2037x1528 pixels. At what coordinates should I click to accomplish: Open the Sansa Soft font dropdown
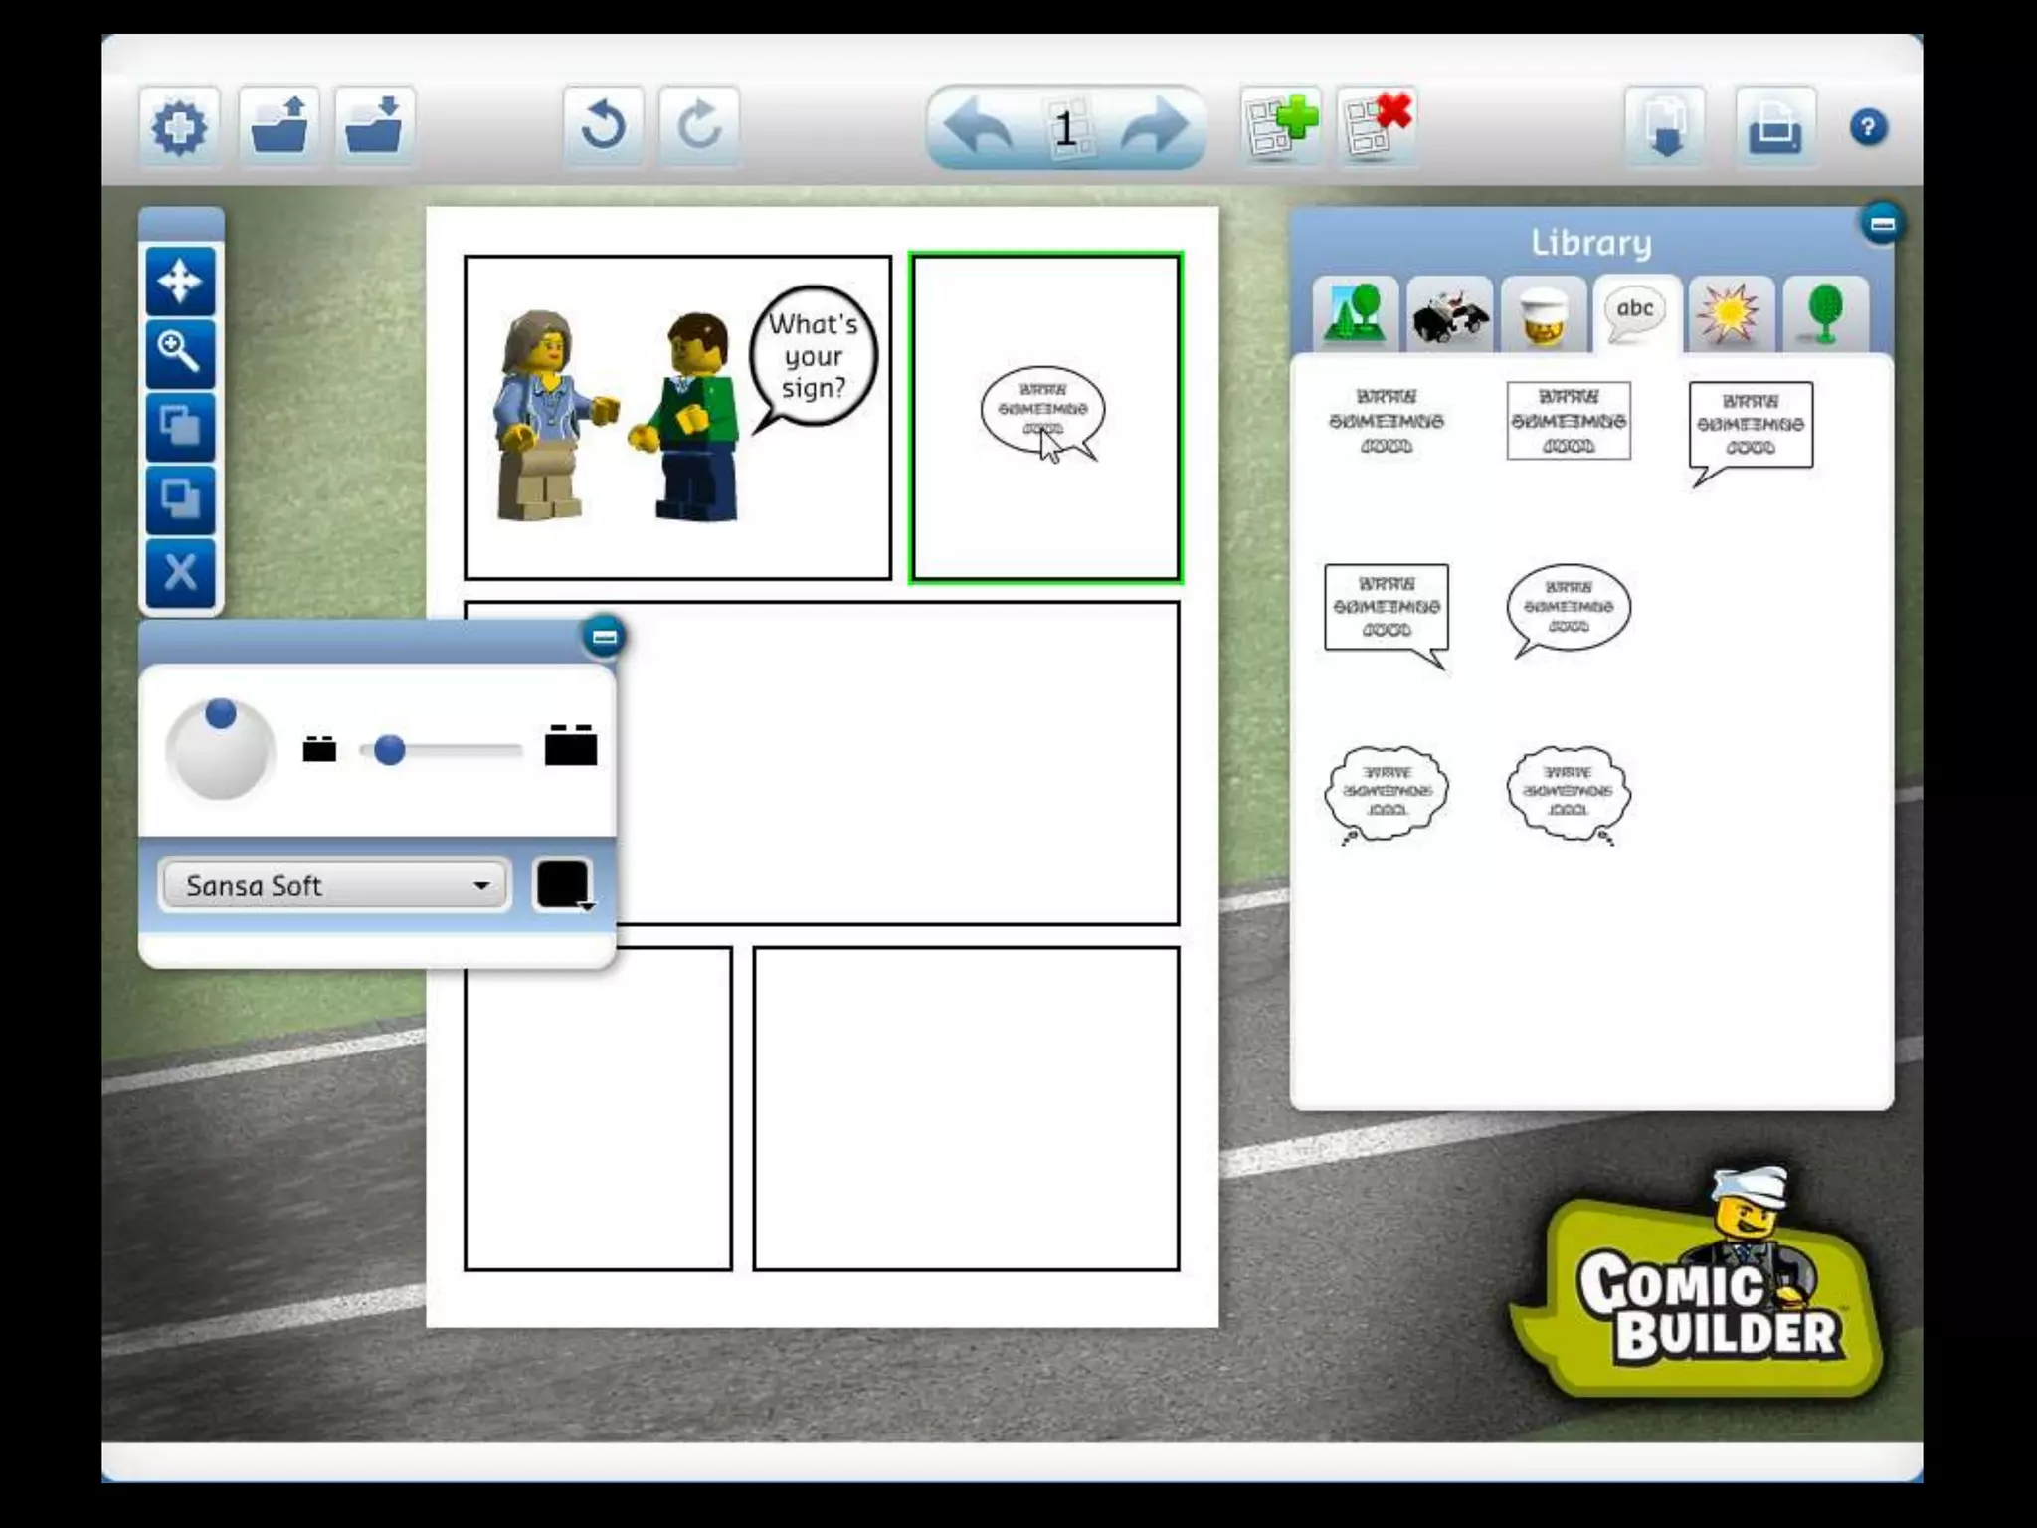click(334, 885)
